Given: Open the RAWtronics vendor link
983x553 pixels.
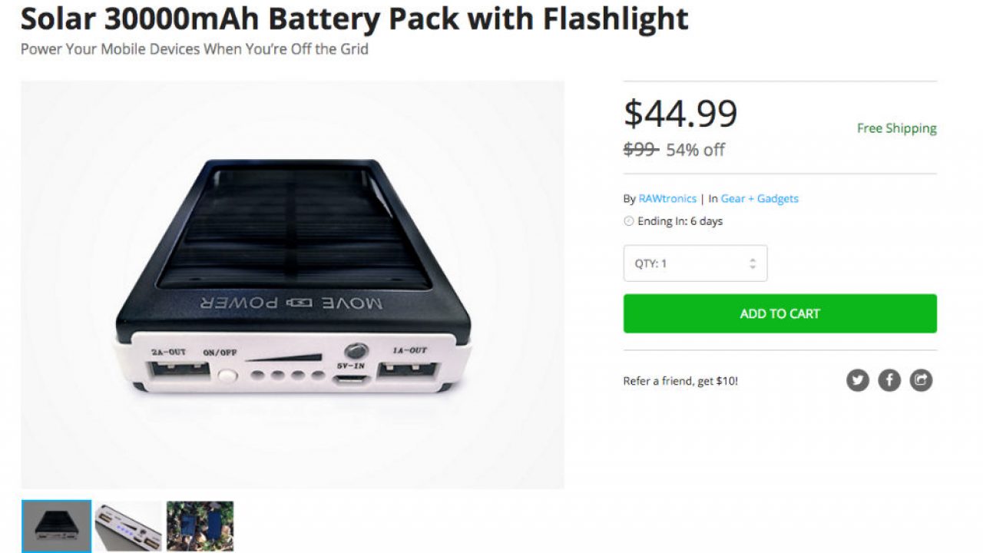Looking at the screenshot, I should [667, 198].
